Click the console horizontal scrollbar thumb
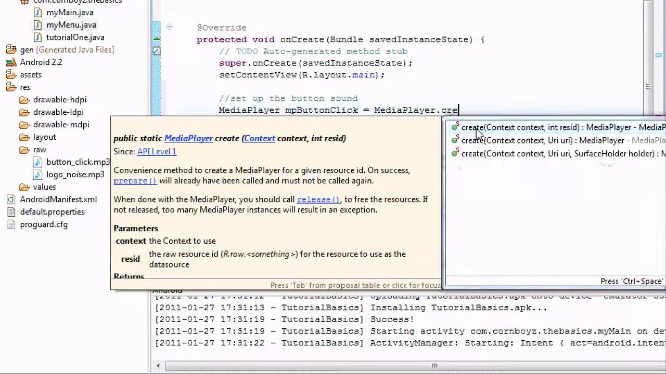 434,366
